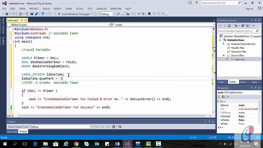263x148 pixels.
Task: Open Skype from the taskbar
Action: point(86,144)
